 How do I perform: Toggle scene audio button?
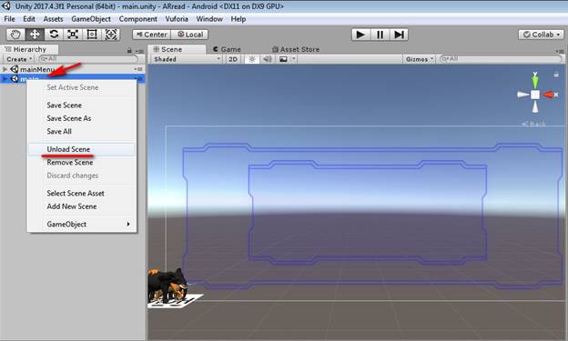point(268,59)
